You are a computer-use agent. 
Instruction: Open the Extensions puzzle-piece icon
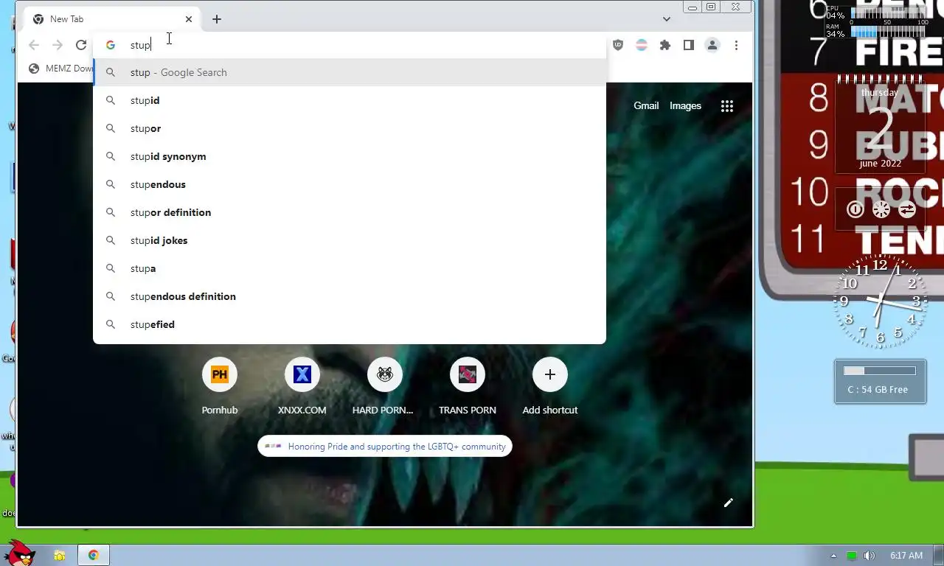click(x=665, y=45)
